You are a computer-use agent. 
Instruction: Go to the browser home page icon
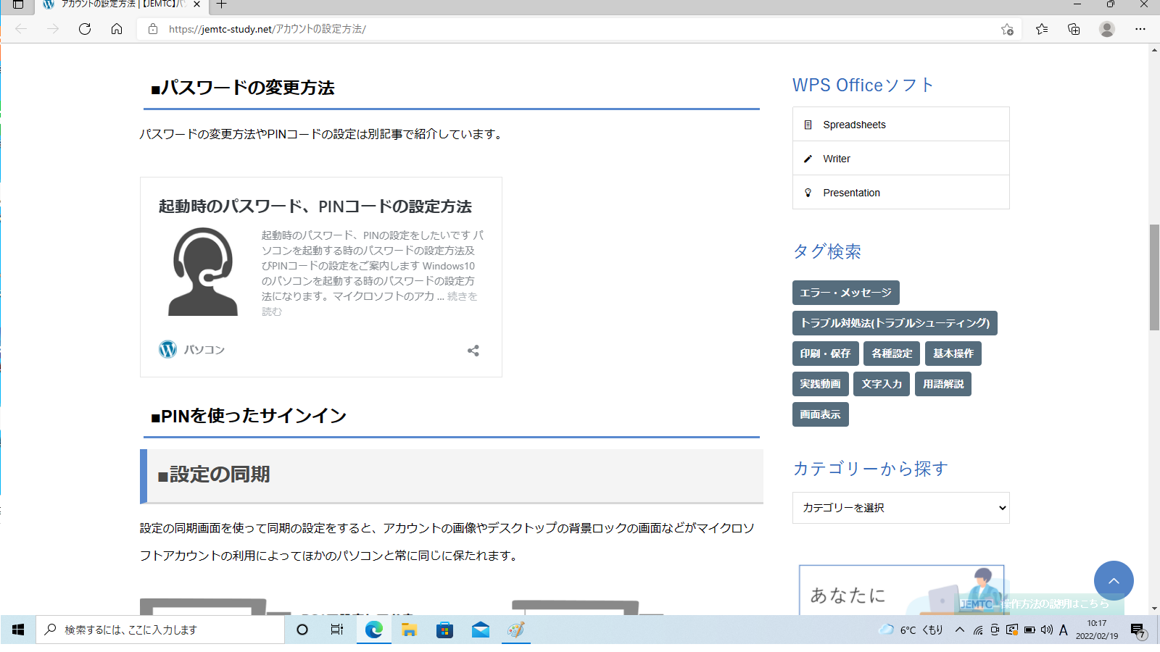(117, 29)
